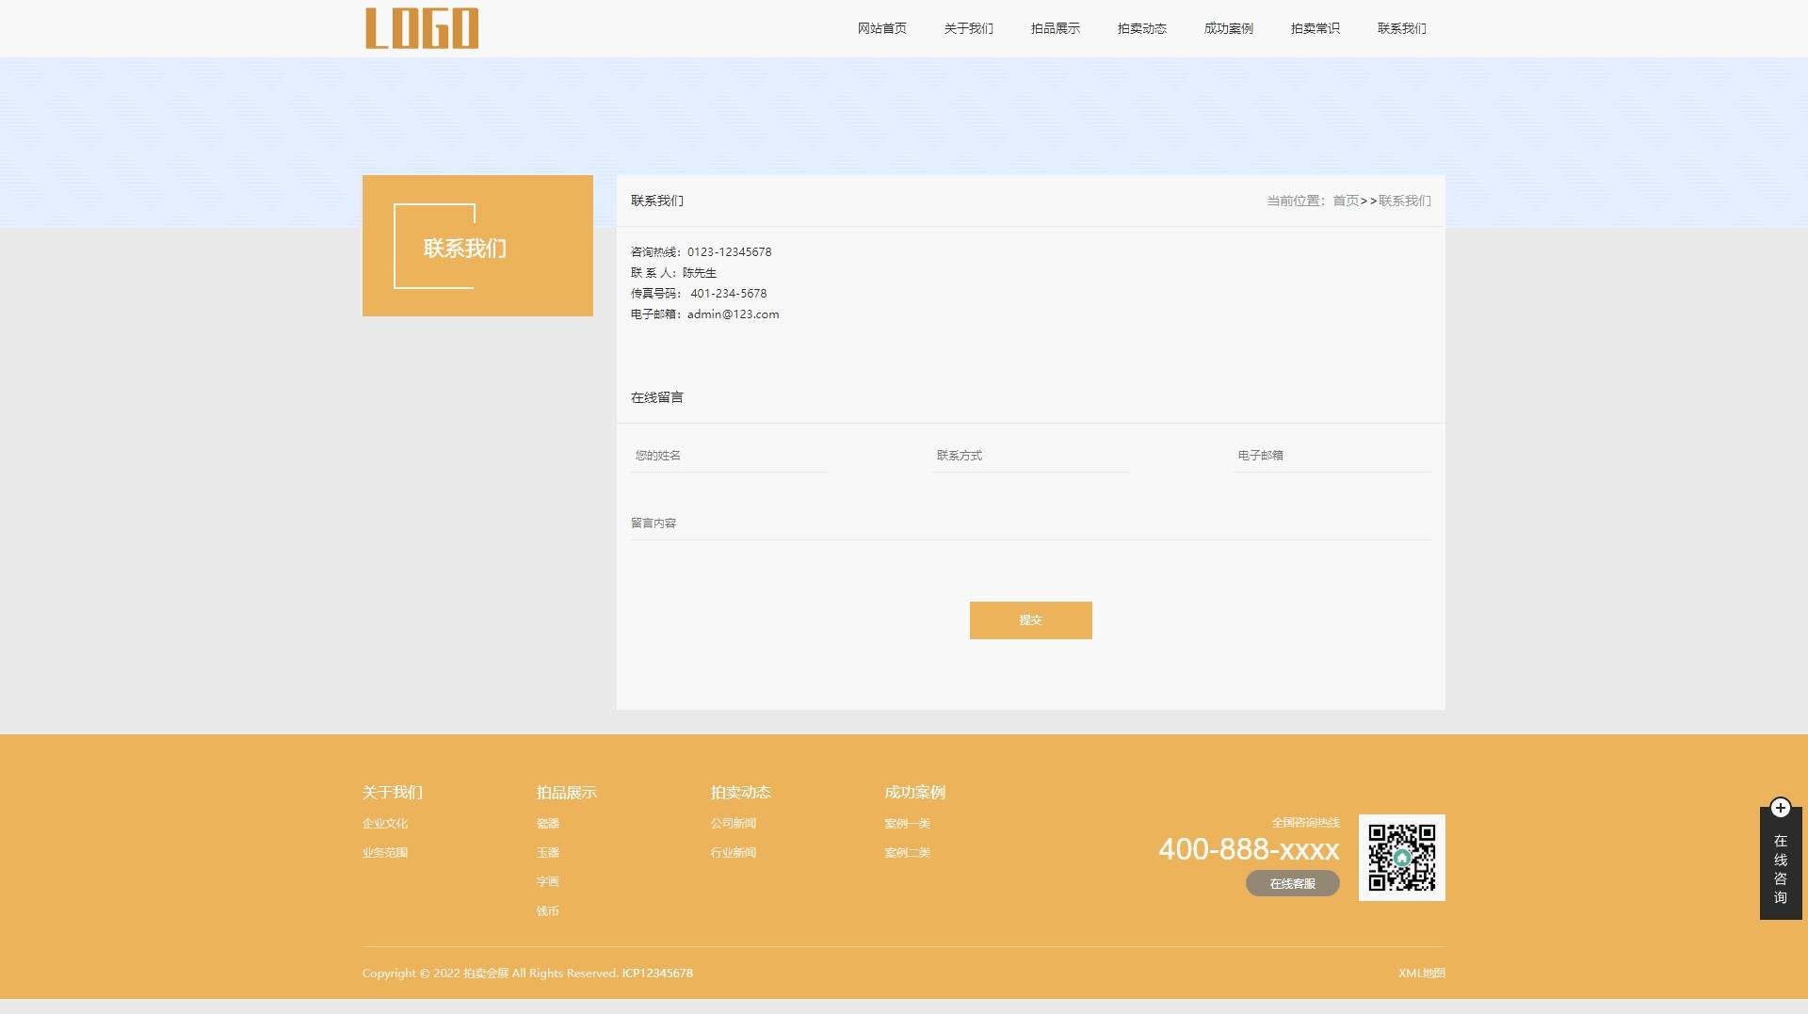Viewport: 1808px width, 1014px height.
Task: Click the 留言内容 message text area
Action: coord(1030,523)
